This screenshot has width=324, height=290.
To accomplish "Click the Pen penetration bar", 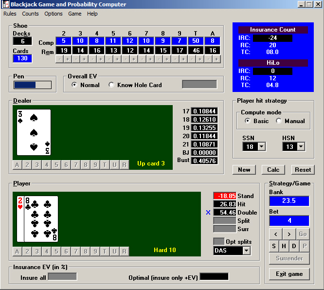I will point(32,85).
